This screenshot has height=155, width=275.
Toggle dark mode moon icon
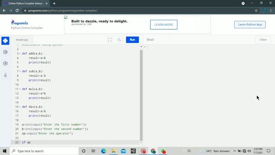(119, 40)
